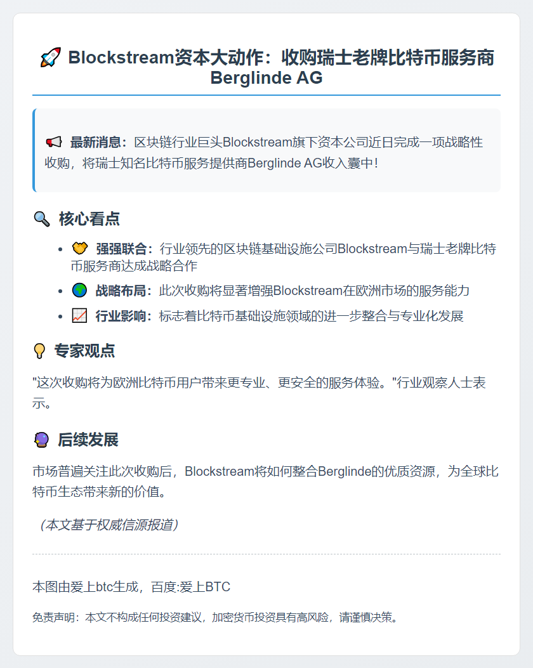Click the handshake emoji before 强强联合
This screenshot has height=668, width=533.
point(79,248)
